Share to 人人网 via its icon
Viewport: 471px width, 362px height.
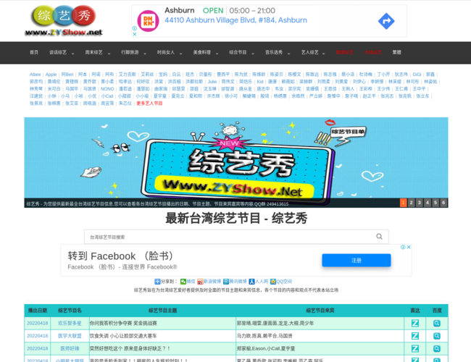[x=251, y=282]
